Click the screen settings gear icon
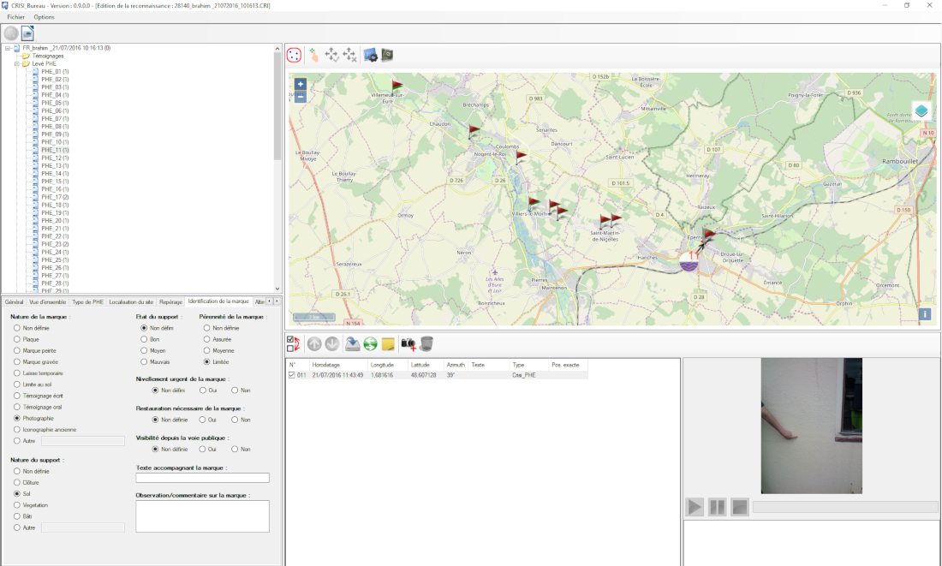The width and height of the screenshot is (942, 566). [x=371, y=55]
